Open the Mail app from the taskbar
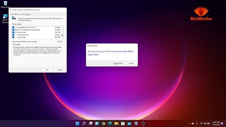Screen dimensions: 226x127 [130, 123]
